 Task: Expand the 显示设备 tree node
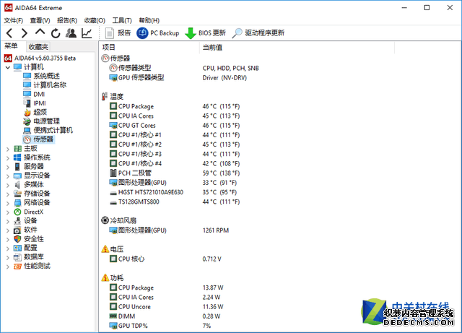click(8, 176)
